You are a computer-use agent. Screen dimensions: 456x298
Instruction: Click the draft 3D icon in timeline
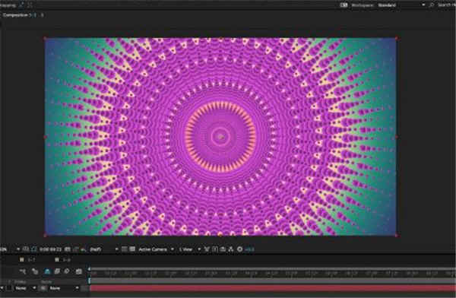[x=35, y=271]
